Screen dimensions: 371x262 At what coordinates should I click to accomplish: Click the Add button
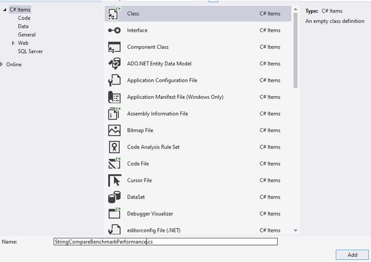point(352,255)
